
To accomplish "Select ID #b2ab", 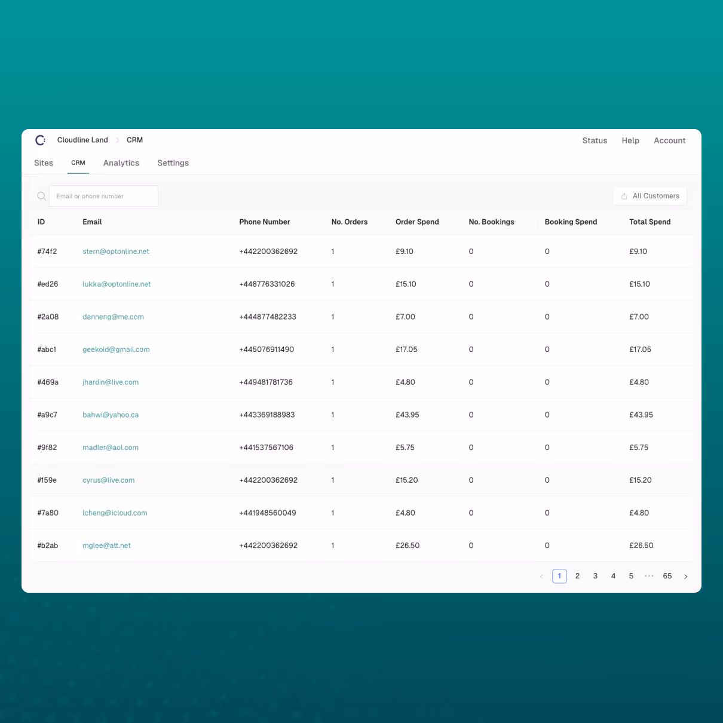I will pos(48,546).
